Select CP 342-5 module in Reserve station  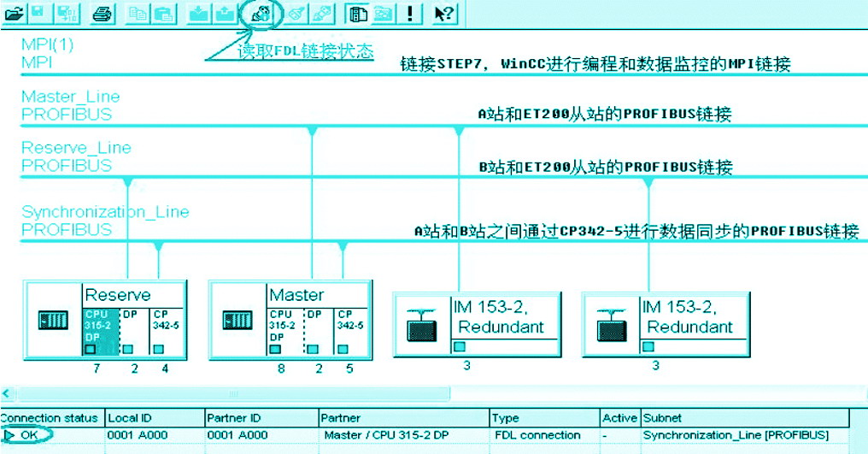pyautogui.click(x=166, y=332)
